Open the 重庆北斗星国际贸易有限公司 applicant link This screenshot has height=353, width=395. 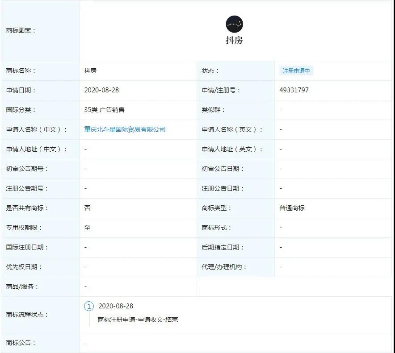point(125,129)
